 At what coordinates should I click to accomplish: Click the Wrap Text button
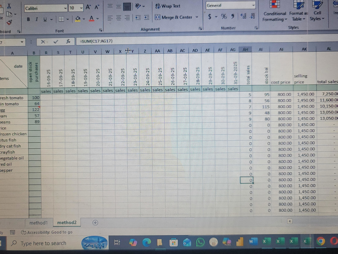click(x=168, y=6)
